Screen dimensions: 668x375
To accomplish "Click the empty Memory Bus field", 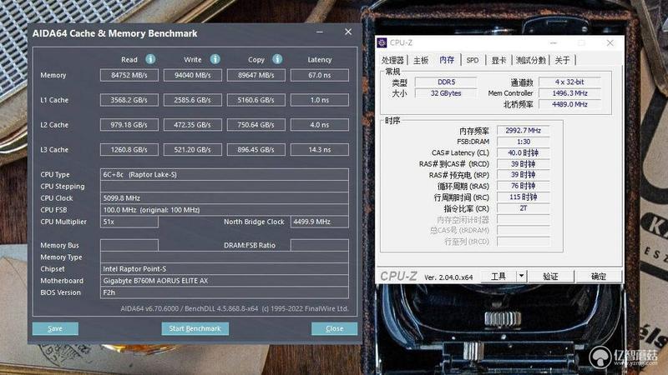I will (129, 245).
